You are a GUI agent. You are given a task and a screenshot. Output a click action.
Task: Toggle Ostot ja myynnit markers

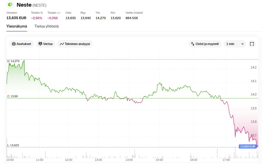pos(205,44)
